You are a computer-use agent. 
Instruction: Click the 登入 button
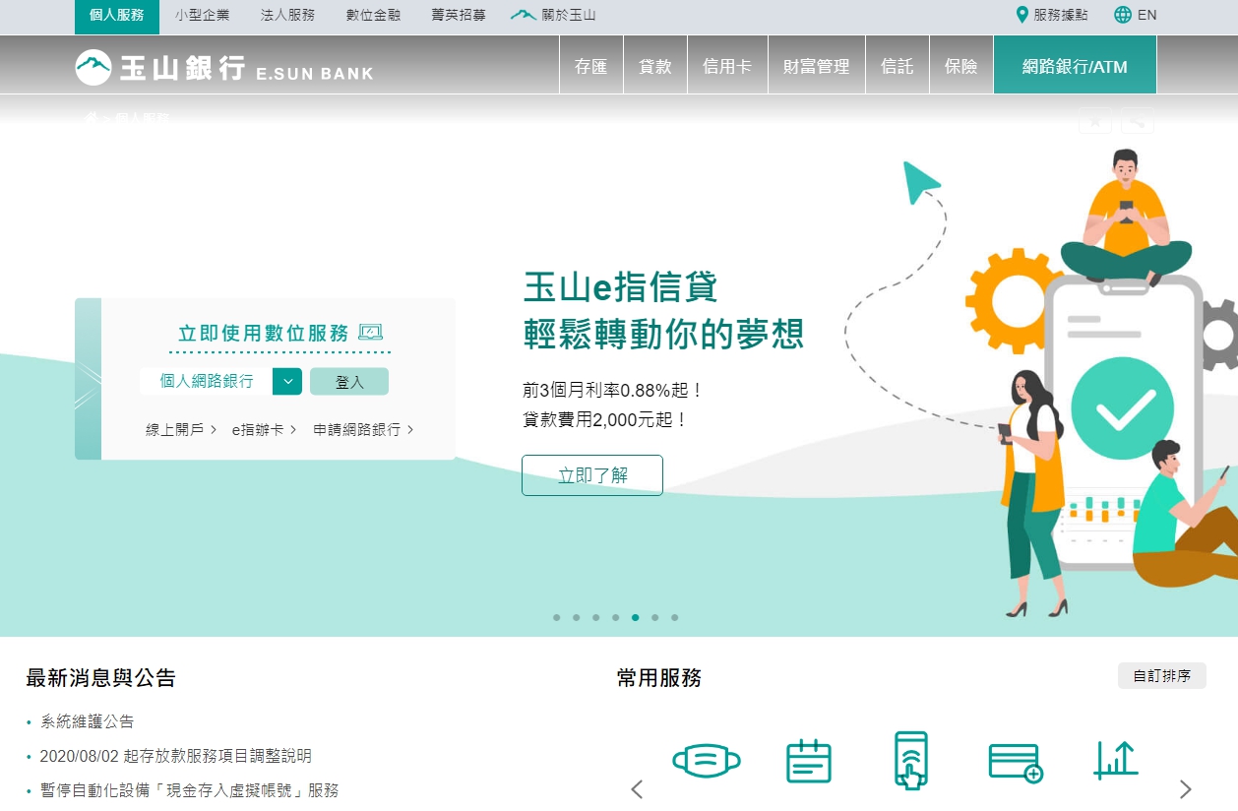[349, 382]
